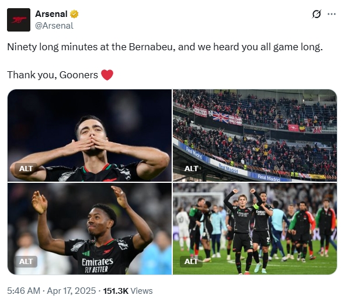Viewport: 341px width, 302px height.
Task: Click the Union Jack flag in photo
Action: [221, 117]
